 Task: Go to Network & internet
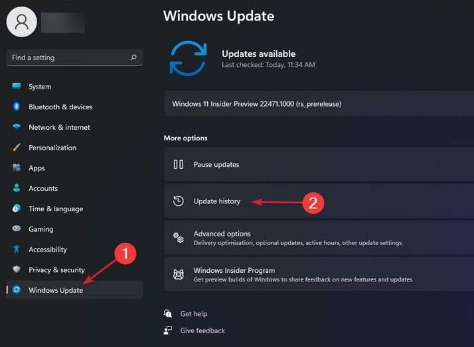(x=74, y=127)
